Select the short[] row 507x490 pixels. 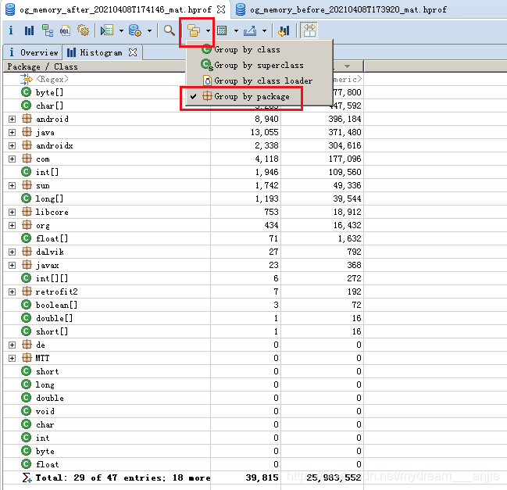tap(183, 331)
